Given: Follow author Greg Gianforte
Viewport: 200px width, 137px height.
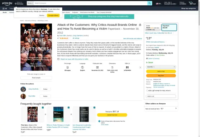Looking at the screenshot, I should tap(45, 89).
